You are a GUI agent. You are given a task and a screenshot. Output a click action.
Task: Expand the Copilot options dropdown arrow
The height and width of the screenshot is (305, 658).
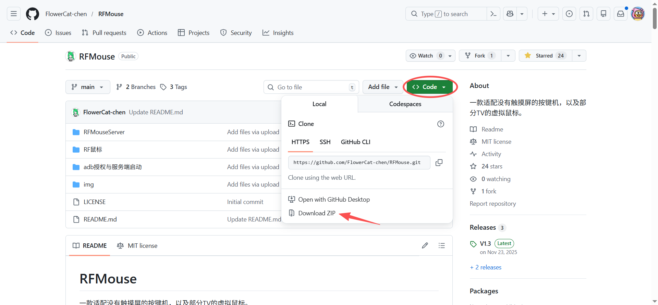(522, 14)
